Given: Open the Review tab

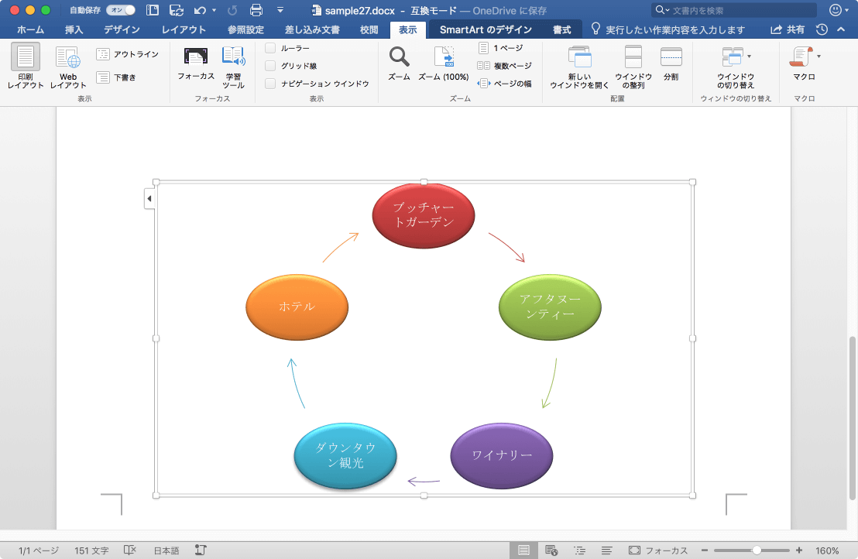Looking at the screenshot, I should (x=369, y=29).
